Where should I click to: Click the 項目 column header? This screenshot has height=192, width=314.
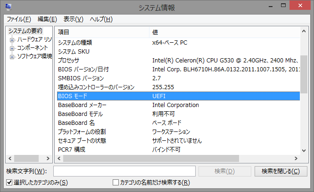pos(102,32)
